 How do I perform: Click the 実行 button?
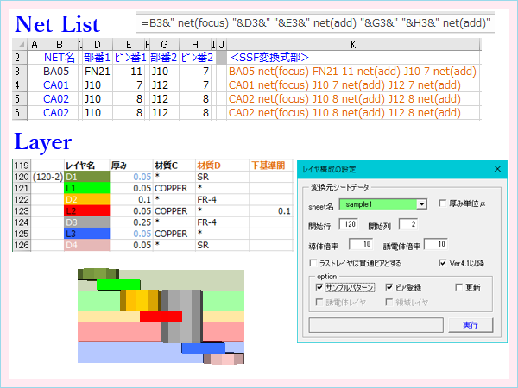pyautogui.click(x=471, y=325)
